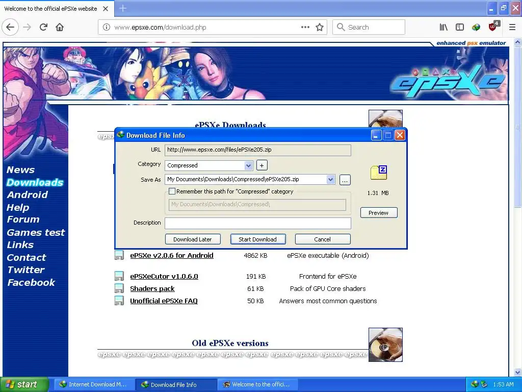This screenshot has height=392, width=522.
Task: Open a new browser tab with plus
Action: [123, 8]
